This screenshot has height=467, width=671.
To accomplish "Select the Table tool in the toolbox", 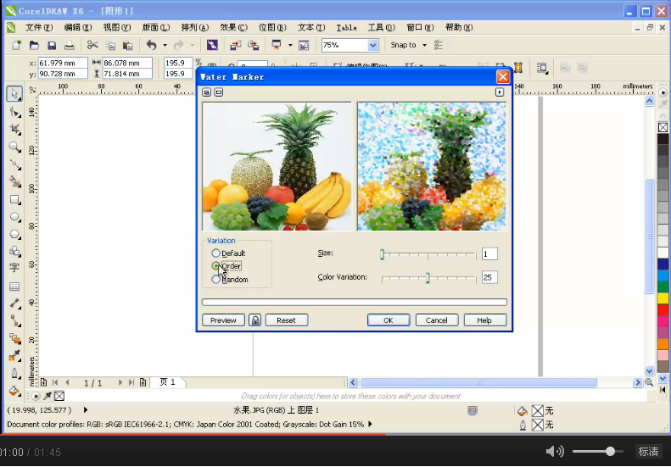I will pyautogui.click(x=14, y=286).
